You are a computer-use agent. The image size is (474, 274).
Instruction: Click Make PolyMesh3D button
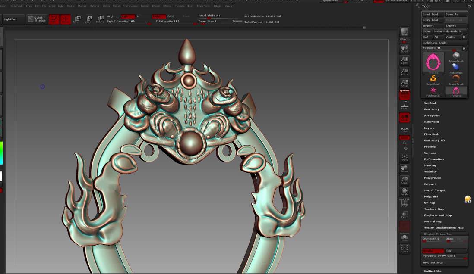[x=450, y=31]
